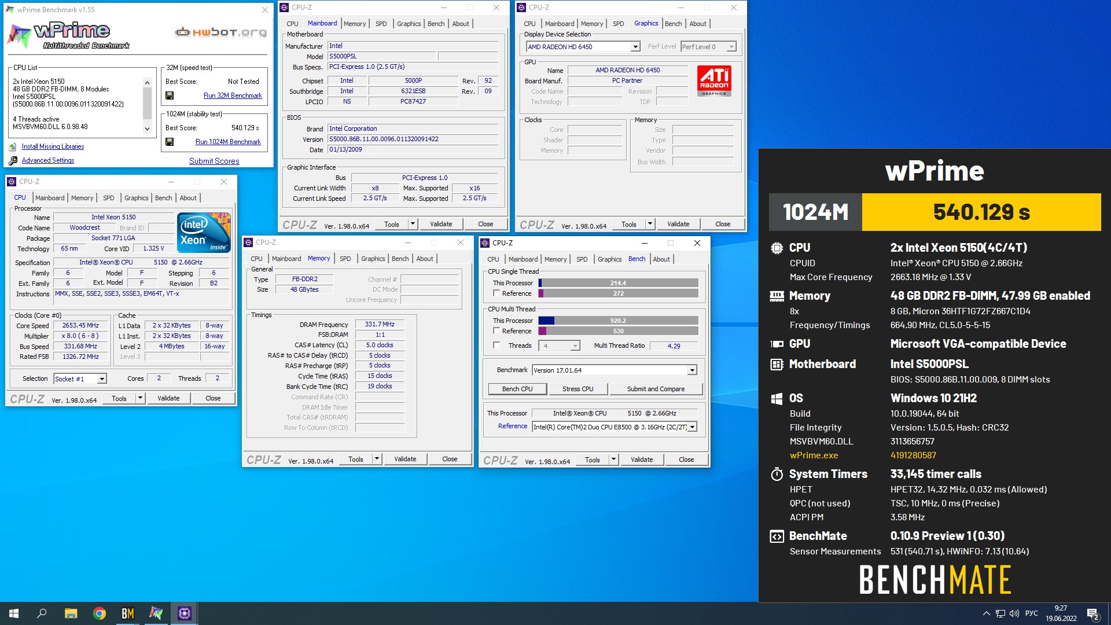Image resolution: width=1111 pixels, height=625 pixels.
Task: Open Windows search from the taskbar
Action: tap(42, 613)
